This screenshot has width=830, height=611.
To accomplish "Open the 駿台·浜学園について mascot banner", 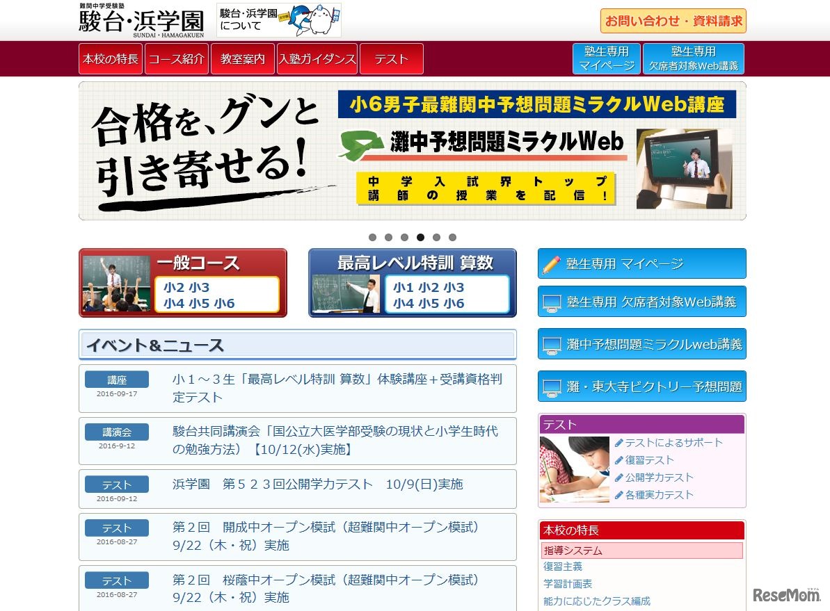I will pos(278,20).
